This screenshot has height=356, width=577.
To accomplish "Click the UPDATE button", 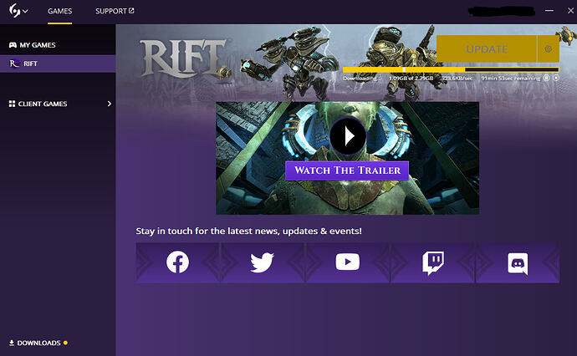I will click(487, 49).
